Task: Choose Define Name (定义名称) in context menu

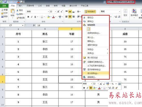Action: click(96, 73)
